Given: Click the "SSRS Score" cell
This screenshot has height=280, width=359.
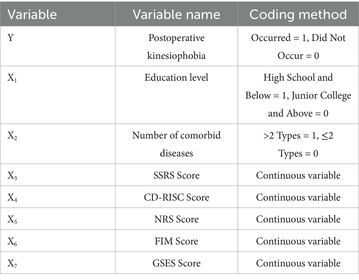Looking at the screenshot, I should pos(176,175).
